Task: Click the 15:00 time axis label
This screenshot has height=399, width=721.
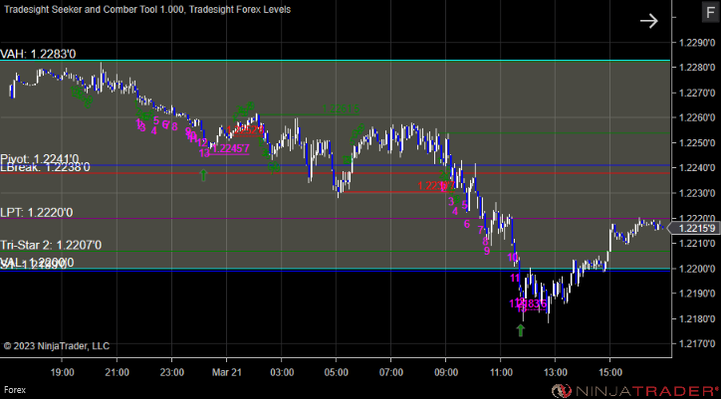Action: 609,372
